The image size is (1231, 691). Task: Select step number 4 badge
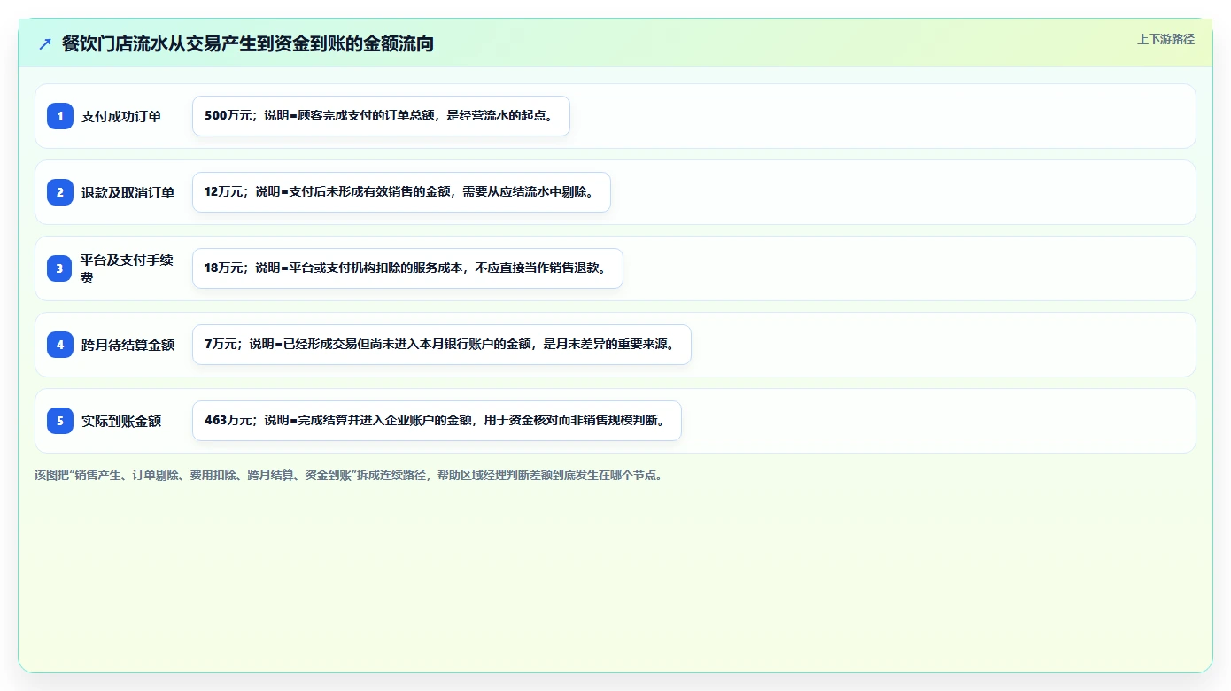(60, 345)
